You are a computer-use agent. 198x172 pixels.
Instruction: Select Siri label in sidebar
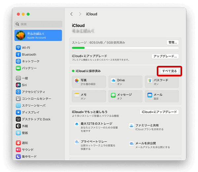24,85
